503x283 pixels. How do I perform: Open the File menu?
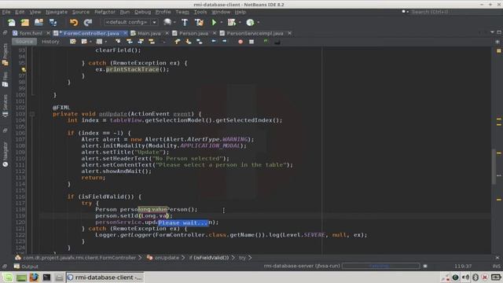(x=6, y=12)
